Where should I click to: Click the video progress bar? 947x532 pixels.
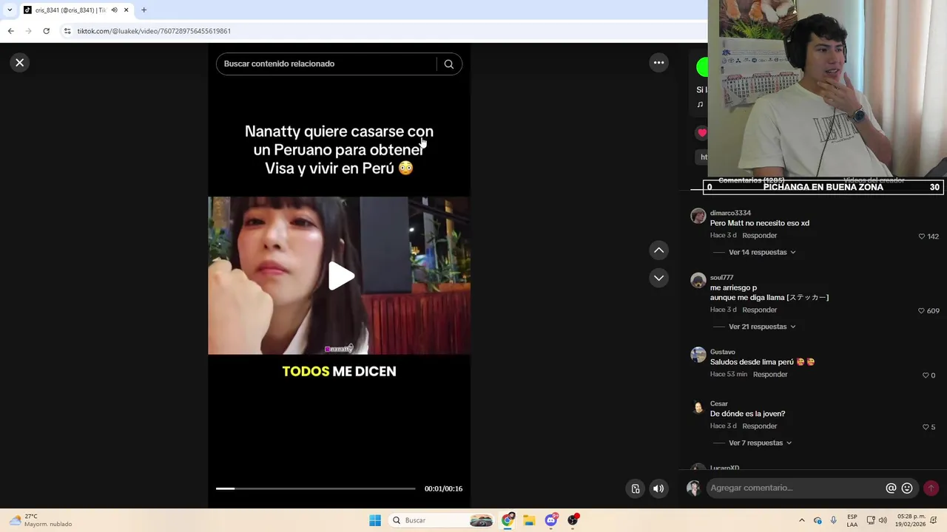click(316, 488)
